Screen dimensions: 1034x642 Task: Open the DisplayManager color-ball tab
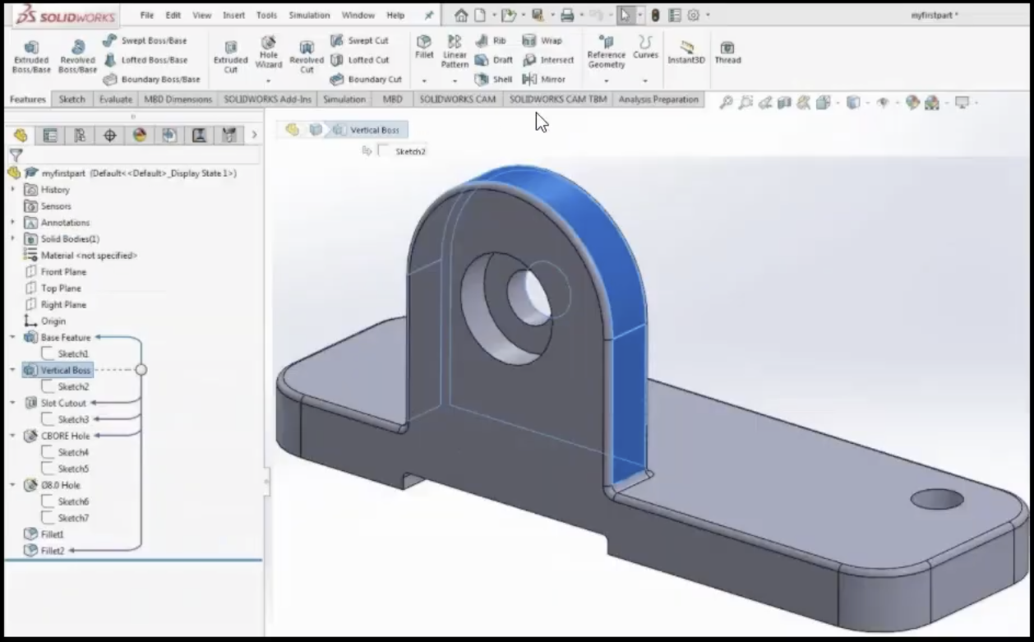click(x=139, y=136)
